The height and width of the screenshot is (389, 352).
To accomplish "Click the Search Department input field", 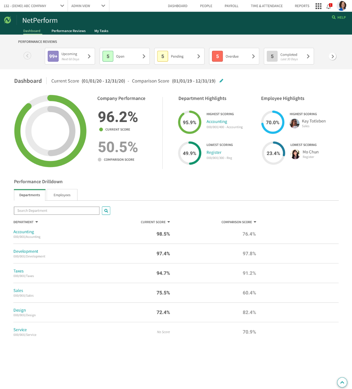I will pyautogui.click(x=57, y=211).
